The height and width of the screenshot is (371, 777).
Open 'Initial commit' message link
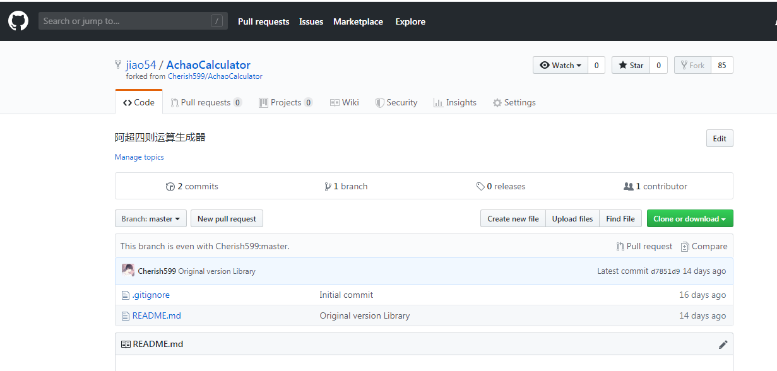pos(346,295)
